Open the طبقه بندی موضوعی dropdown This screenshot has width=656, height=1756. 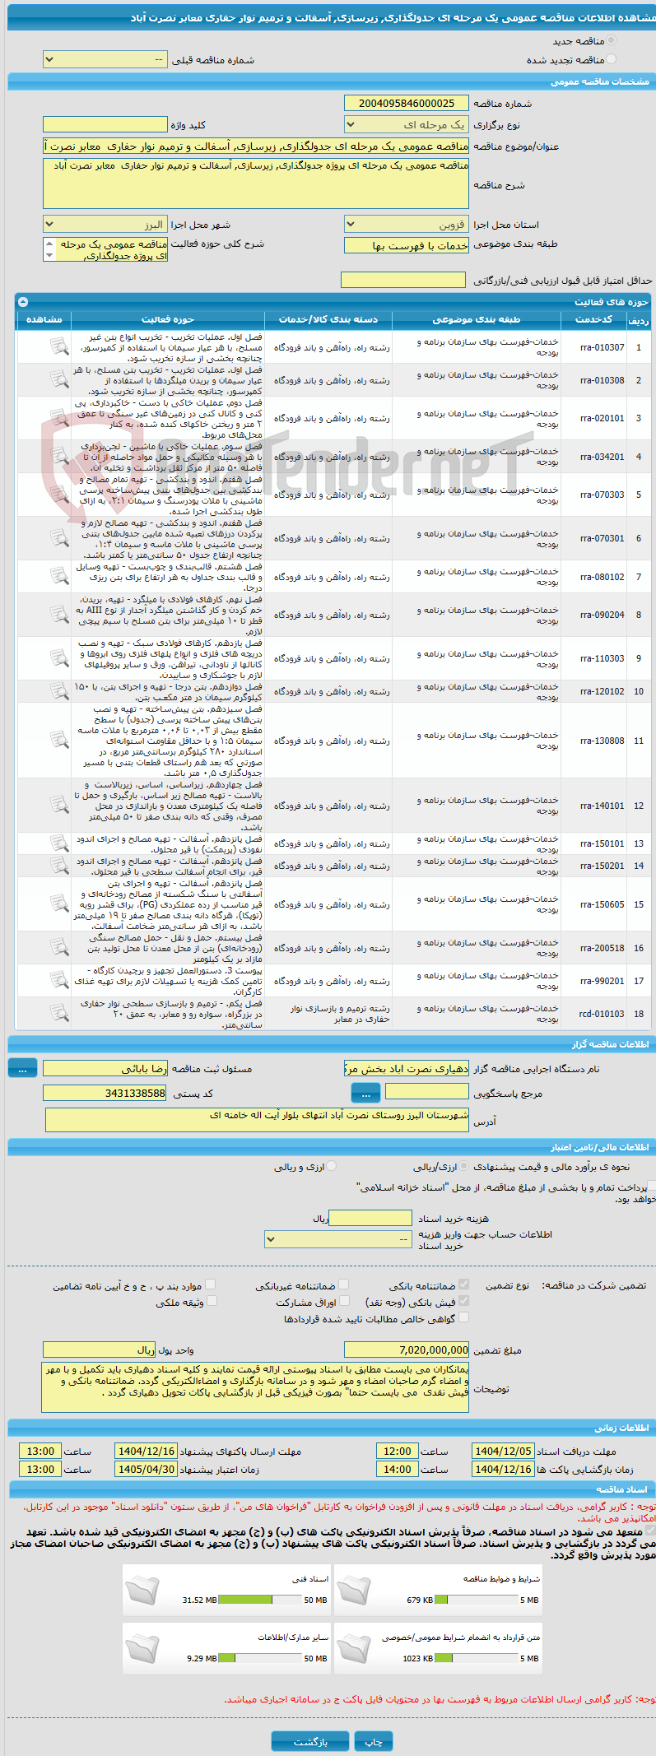[x=407, y=245]
